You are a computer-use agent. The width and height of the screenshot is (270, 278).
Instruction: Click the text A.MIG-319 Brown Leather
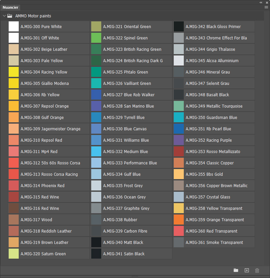pos(44,242)
